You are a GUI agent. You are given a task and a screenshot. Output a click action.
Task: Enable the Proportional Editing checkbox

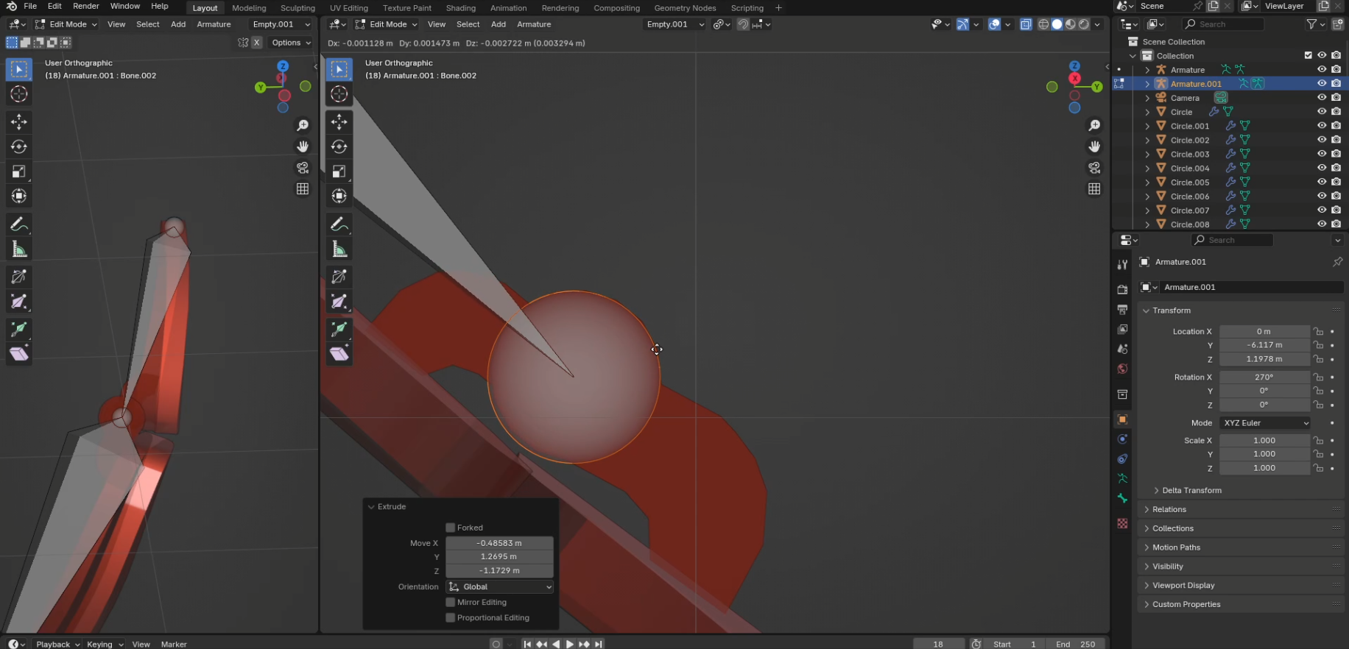pyautogui.click(x=451, y=617)
